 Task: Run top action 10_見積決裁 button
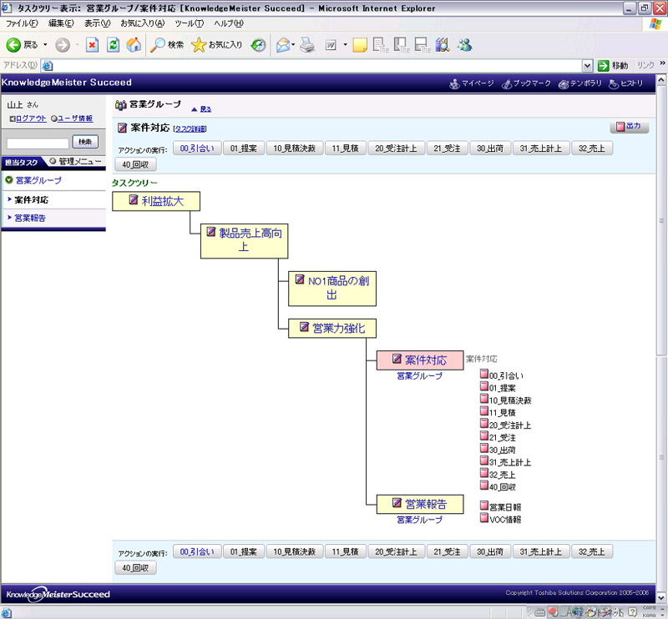coord(295,148)
